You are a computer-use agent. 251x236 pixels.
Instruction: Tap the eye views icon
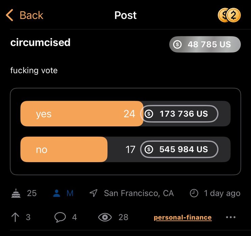[105, 217]
